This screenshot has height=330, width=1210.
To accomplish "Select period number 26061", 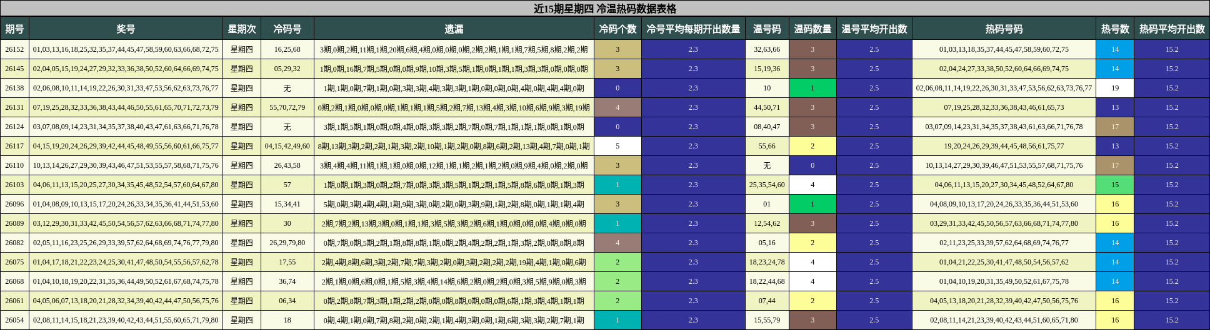I will [x=14, y=301].
